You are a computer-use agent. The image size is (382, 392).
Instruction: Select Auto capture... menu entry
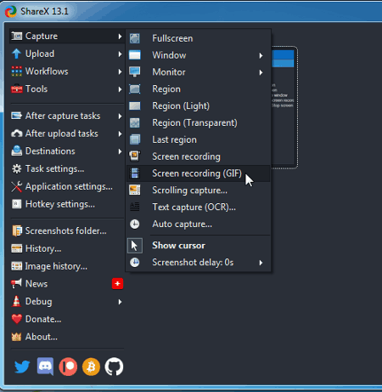tap(199, 224)
